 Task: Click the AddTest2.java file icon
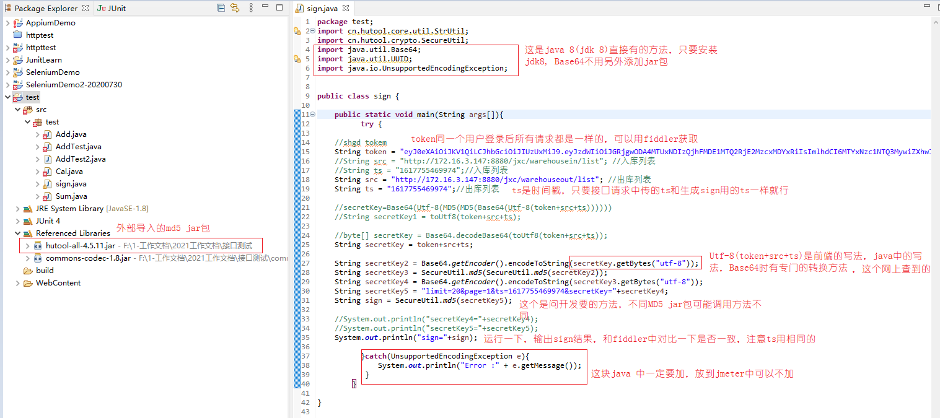[48, 159]
